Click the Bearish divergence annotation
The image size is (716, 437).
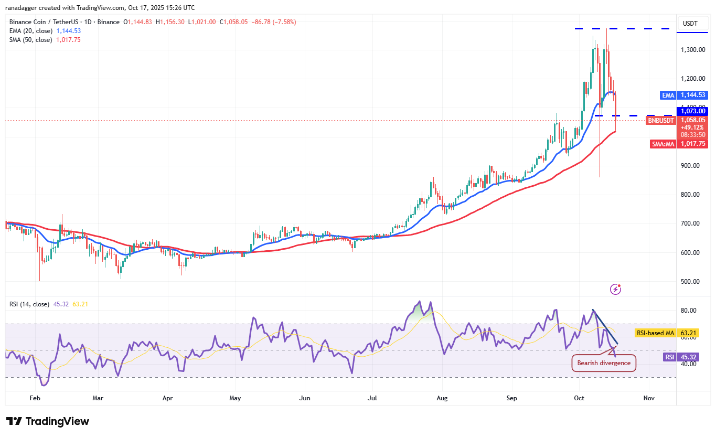[603, 363]
